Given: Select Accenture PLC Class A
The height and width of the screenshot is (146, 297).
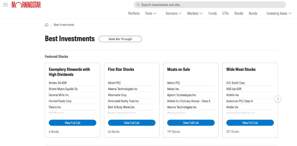Looking at the screenshot, I should click(239, 101).
